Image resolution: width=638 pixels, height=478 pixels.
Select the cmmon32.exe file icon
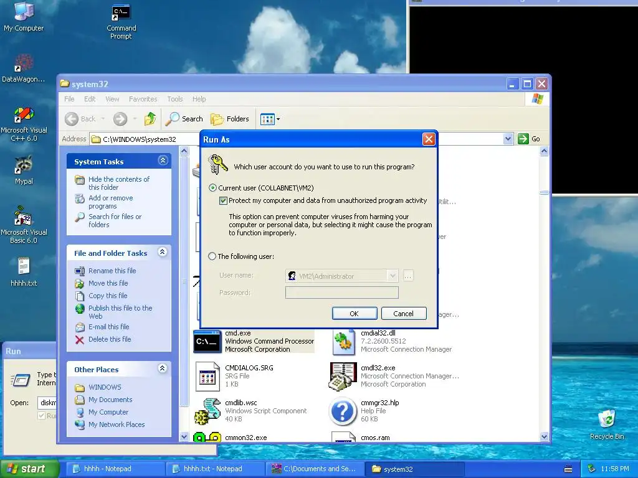pos(207,438)
